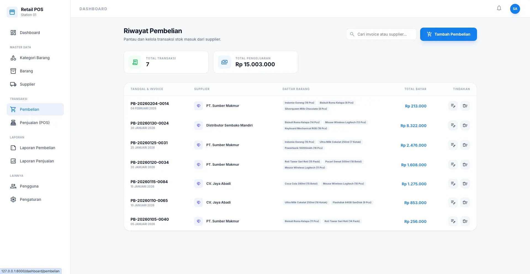Image resolution: width=530 pixels, height=274 pixels.
Task: Open the SA user avatar menu
Action: 515,9
